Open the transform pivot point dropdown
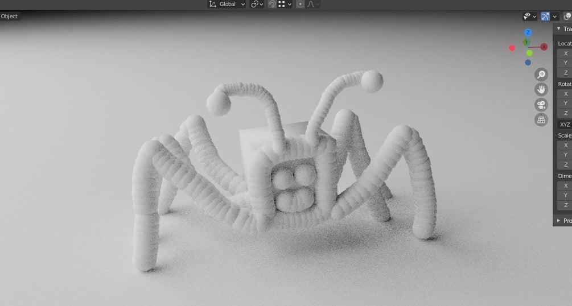Image resolution: width=572 pixels, height=306 pixels. 257,5
